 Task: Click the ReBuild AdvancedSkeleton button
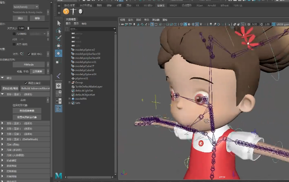click(x=35, y=88)
